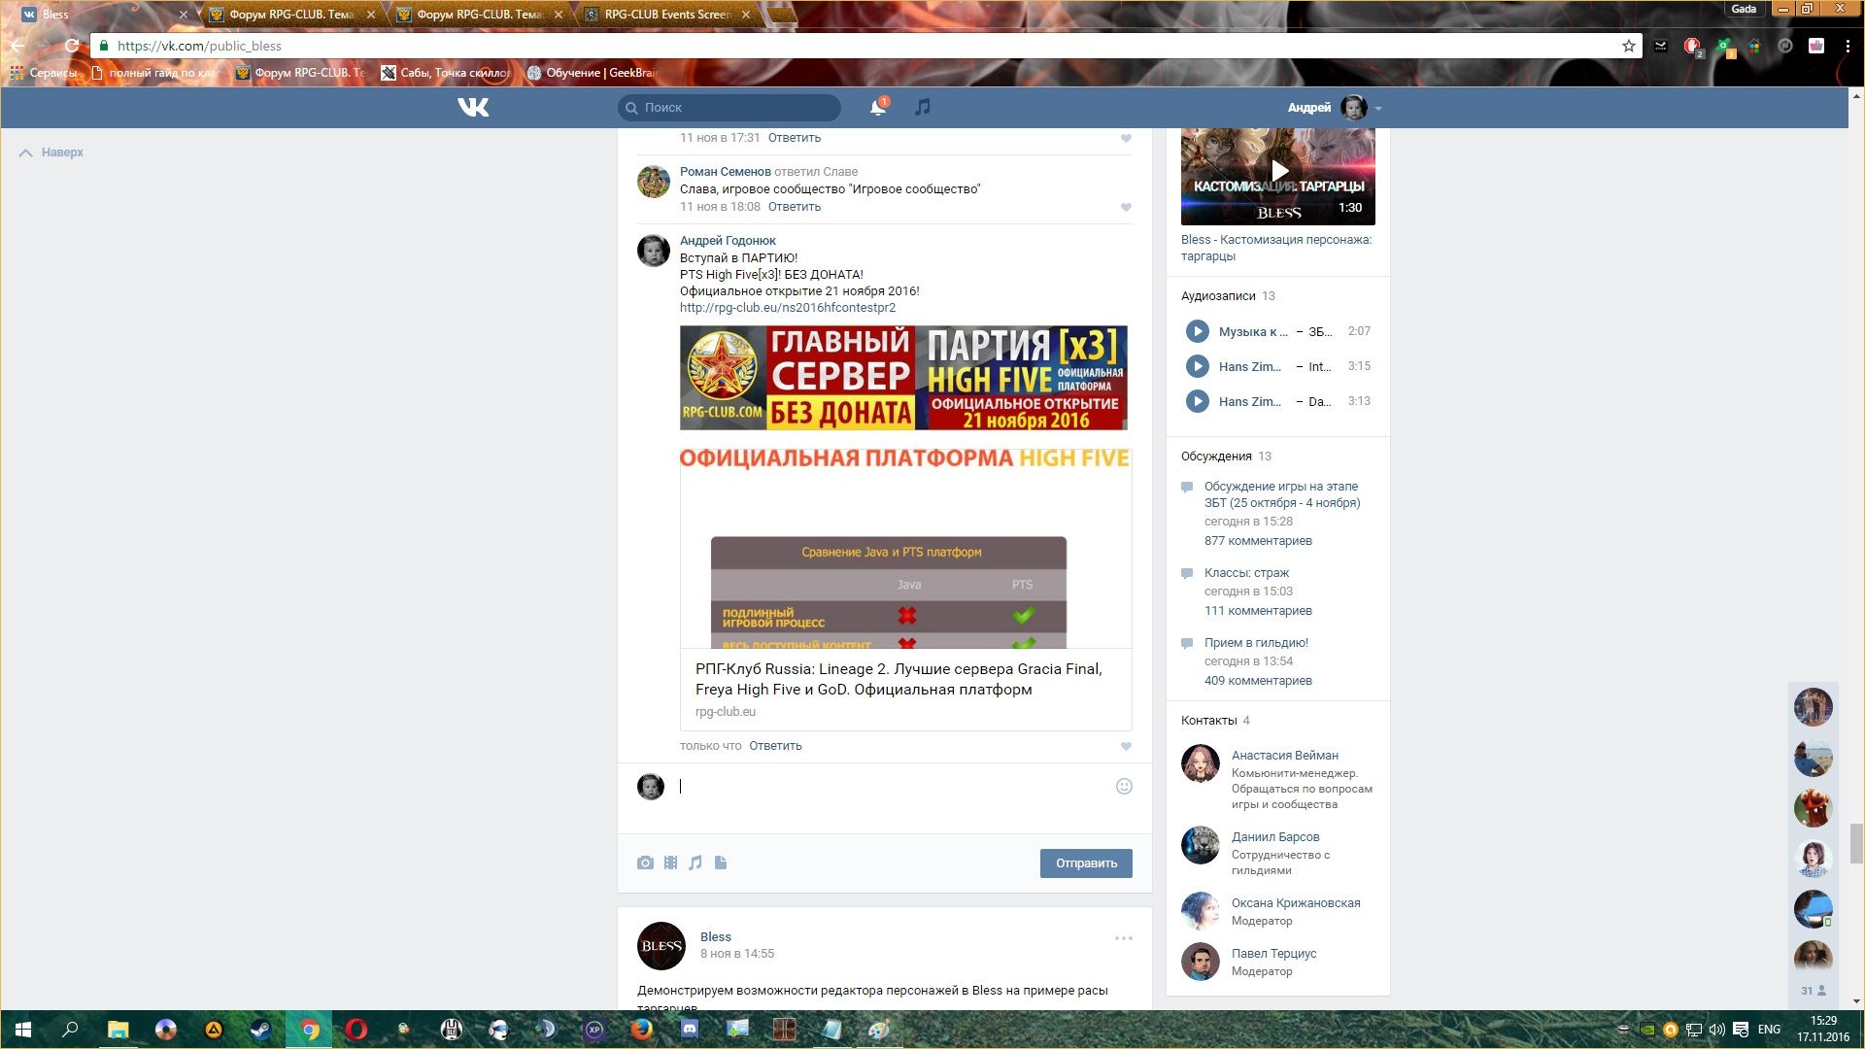Attach a document with the file icon

pos(721,863)
